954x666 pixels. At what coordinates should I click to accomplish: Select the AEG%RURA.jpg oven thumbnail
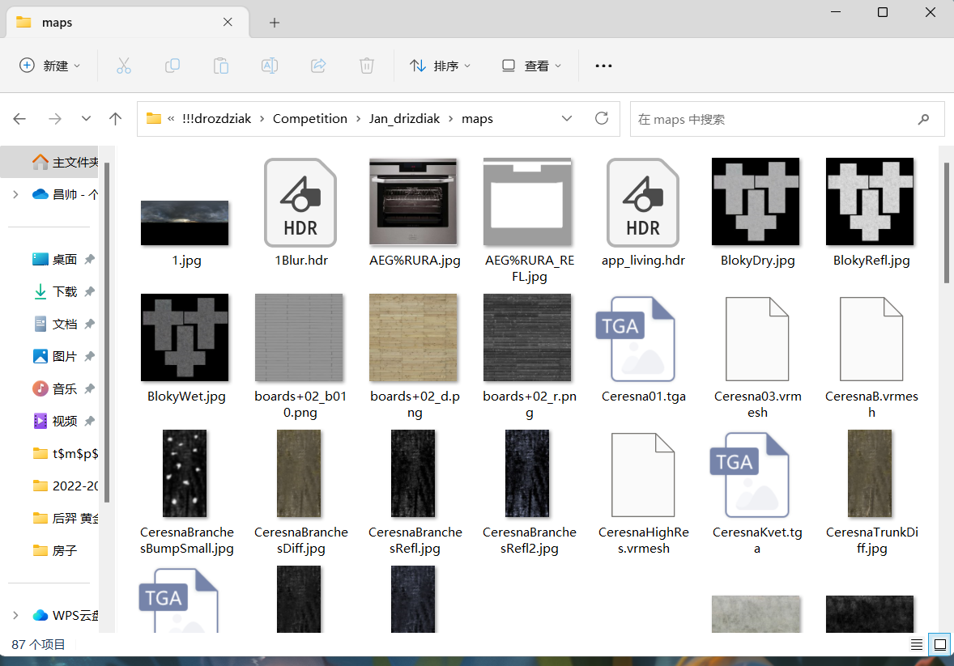[413, 201]
